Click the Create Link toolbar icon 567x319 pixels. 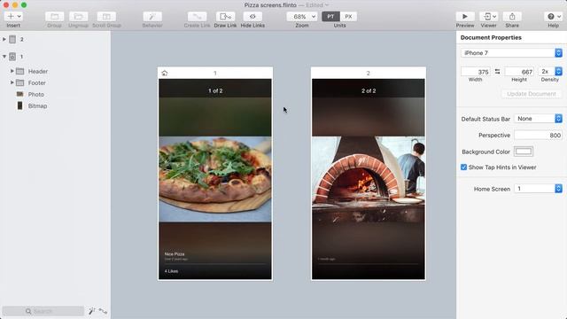[197, 16]
